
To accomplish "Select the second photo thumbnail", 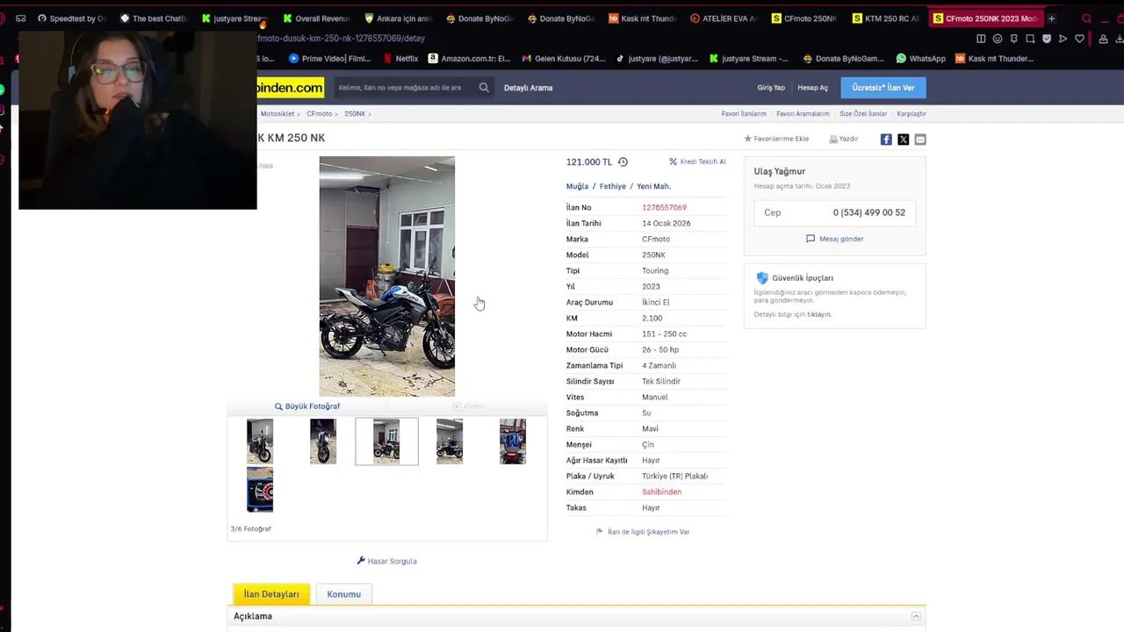I will tap(323, 442).
